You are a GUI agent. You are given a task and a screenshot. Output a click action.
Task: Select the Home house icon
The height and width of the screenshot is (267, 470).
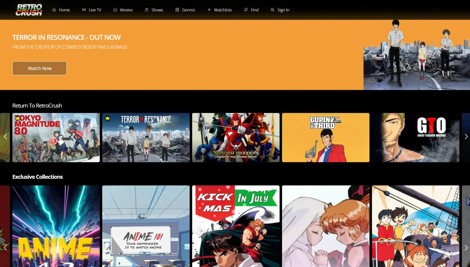(x=53, y=9)
